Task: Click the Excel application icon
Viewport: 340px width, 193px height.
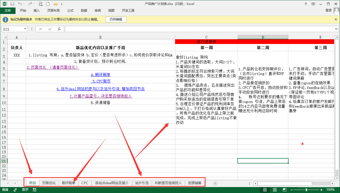Action: tap(5, 4)
